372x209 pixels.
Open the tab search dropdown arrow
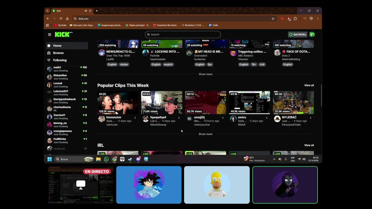pos(47,11)
